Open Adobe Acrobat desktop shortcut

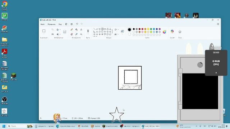click(x=5, y=53)
